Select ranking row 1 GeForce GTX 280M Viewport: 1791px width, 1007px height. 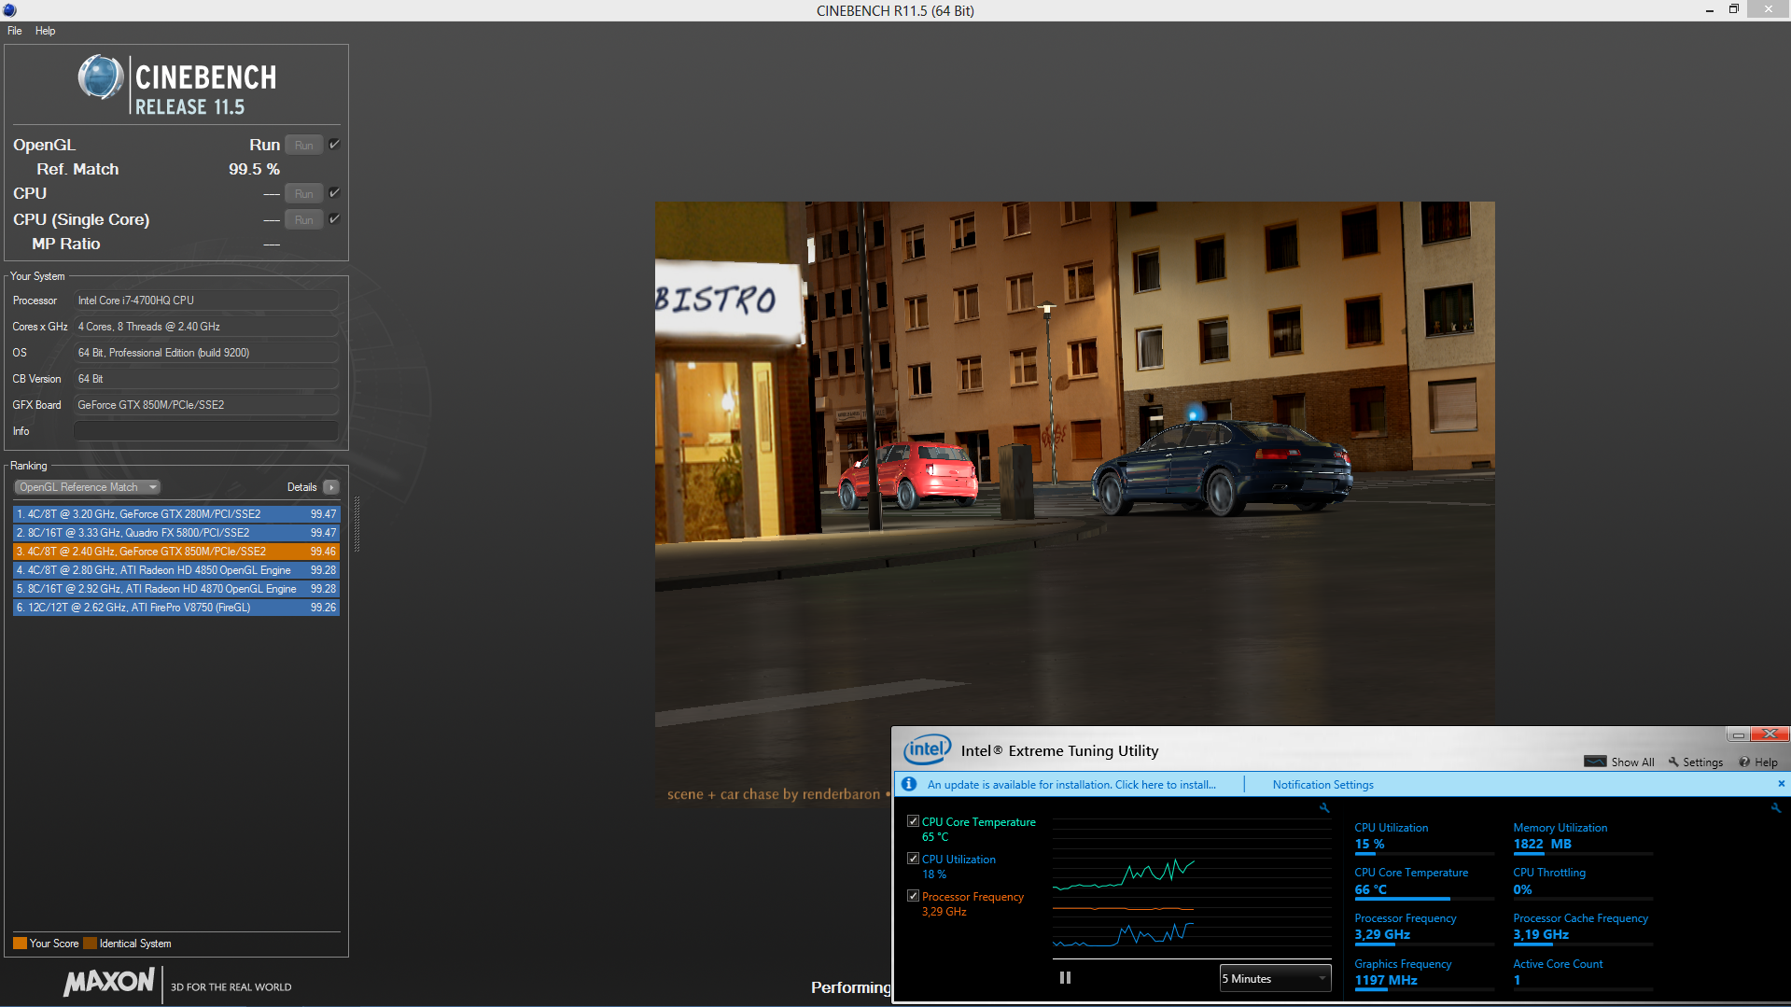(x=176, y=514)
